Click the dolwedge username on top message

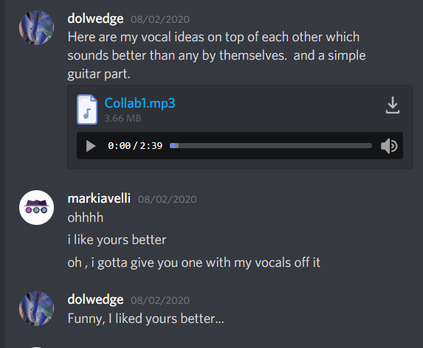[95, 18]
